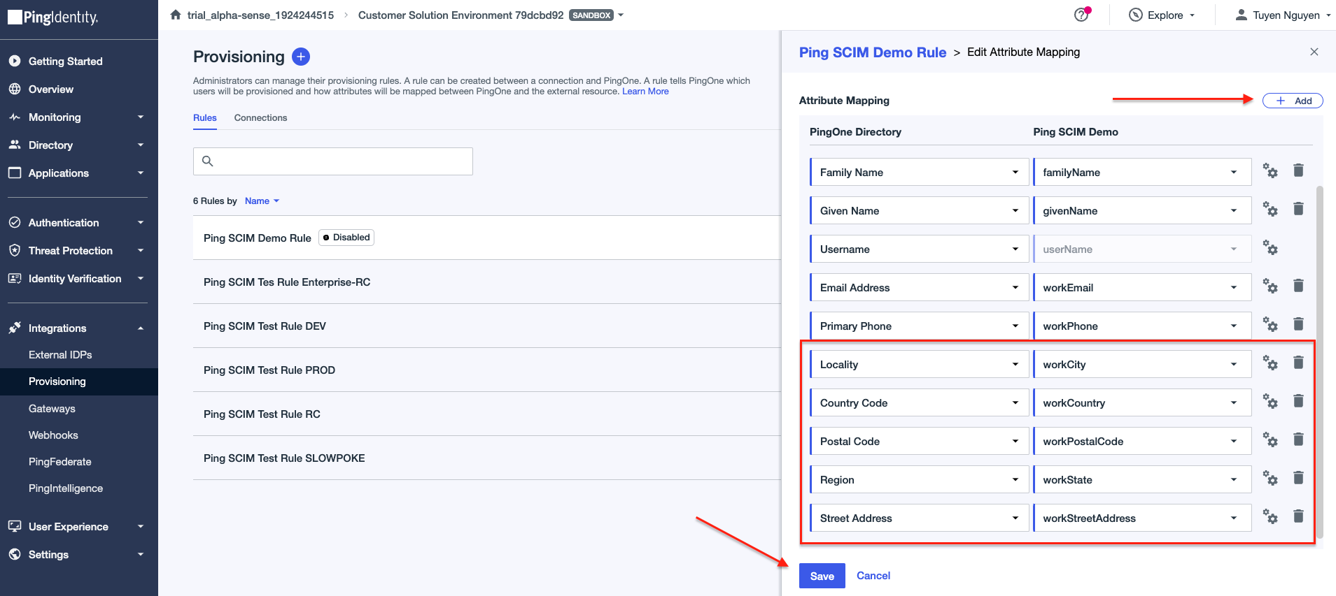Open the Family Name PingOne attribute dropdown
1336x596 pixels.
pyautogui.click(x=920, y=172)
